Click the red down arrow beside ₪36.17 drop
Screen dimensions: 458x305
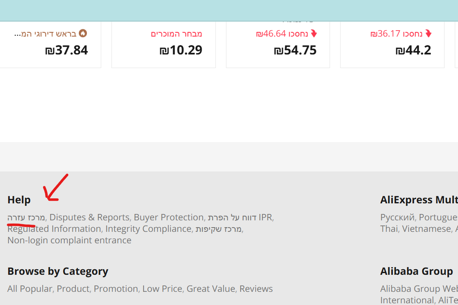click(x=428, y=33)
